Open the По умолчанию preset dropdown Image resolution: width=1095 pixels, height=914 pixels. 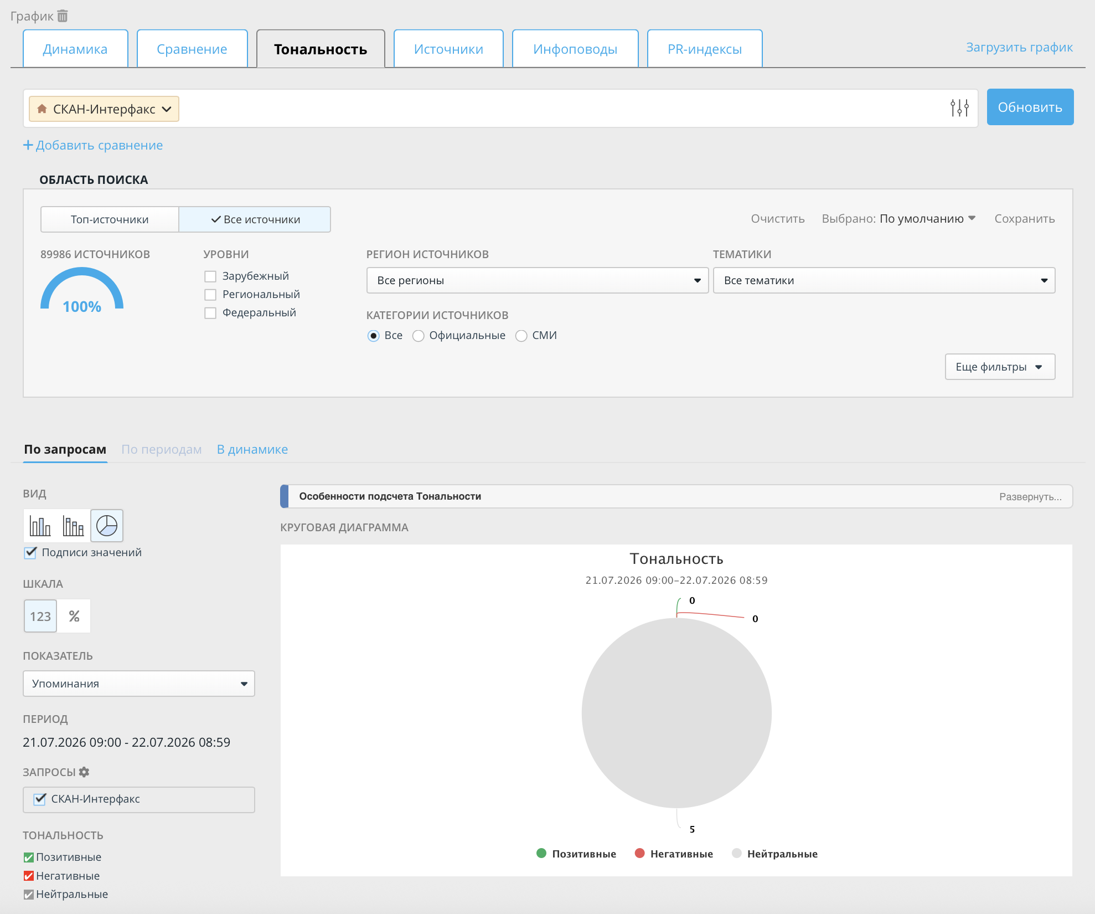tap(927, 219)
